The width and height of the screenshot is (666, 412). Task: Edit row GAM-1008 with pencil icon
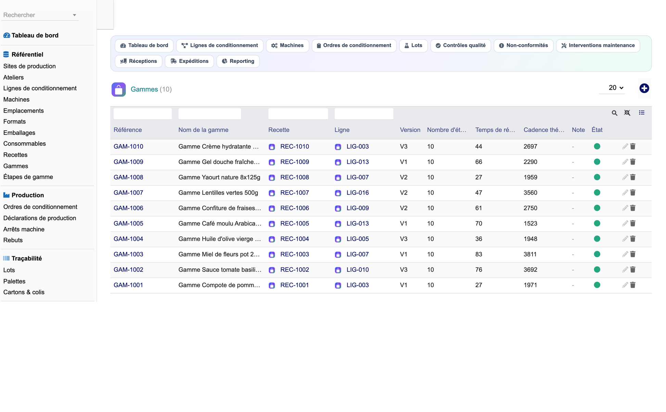(625, 177)
